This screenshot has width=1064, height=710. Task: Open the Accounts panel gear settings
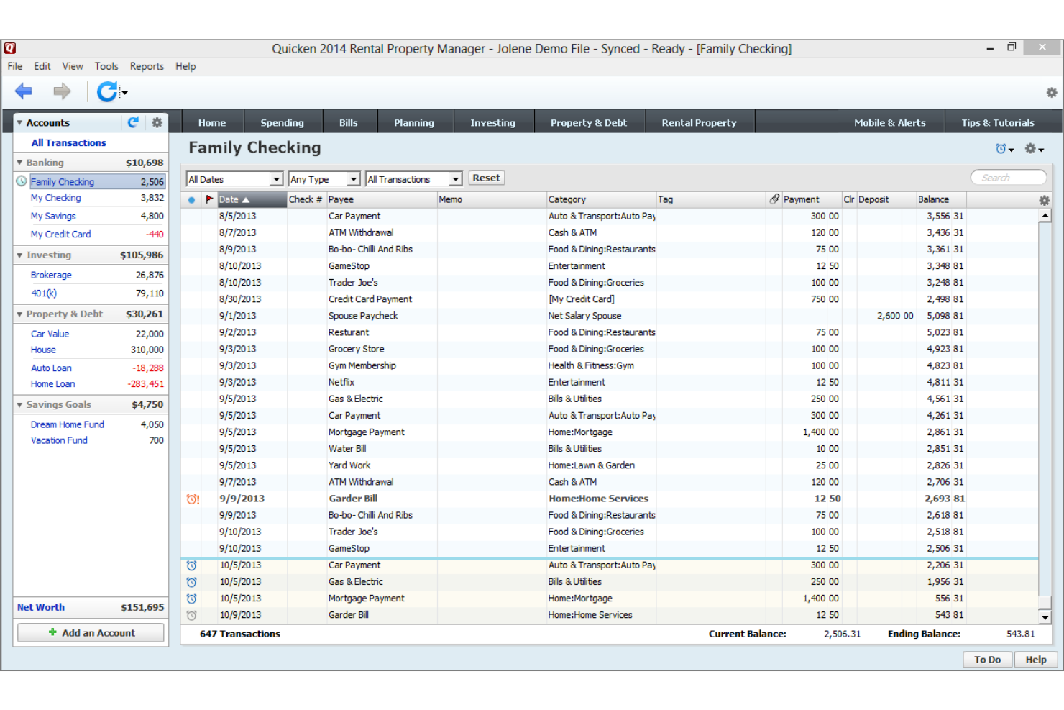click(157, 123)
